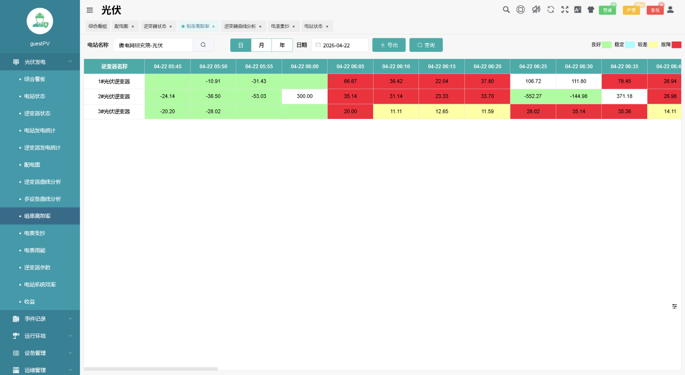Select the 月 period option
This screenshot has height=375, width=685.
[x=261, y=45]
